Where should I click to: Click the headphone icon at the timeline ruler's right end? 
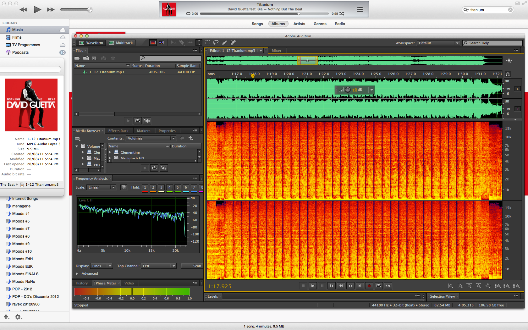click(x=508, y=74)
